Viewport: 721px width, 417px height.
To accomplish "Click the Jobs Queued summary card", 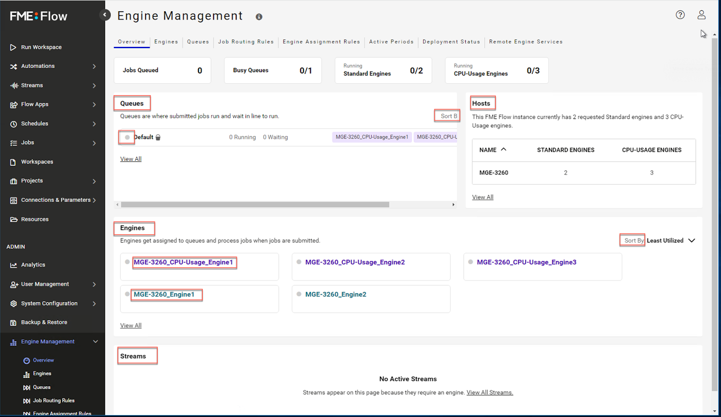I will pyautogui.click(x=162, y=70).
